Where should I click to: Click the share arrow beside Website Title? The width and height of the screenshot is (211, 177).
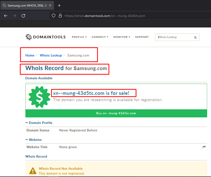pos(204,147)
